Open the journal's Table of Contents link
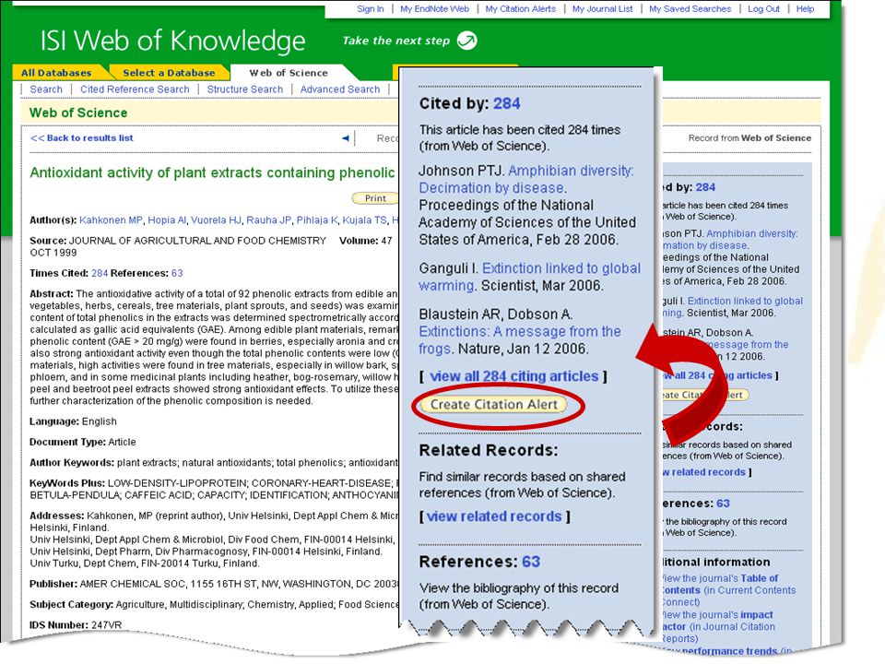The width and height of the screenshot is (885, 664). coord(720,584)
